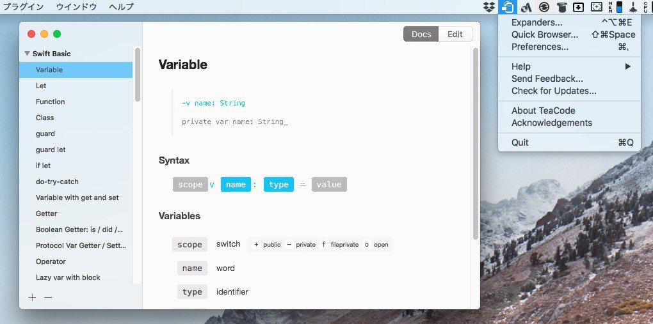Image resolution: width=653 pixels, height=324 pixels.
Task: Switch to the Docs view
Action: tap(421, 34)
